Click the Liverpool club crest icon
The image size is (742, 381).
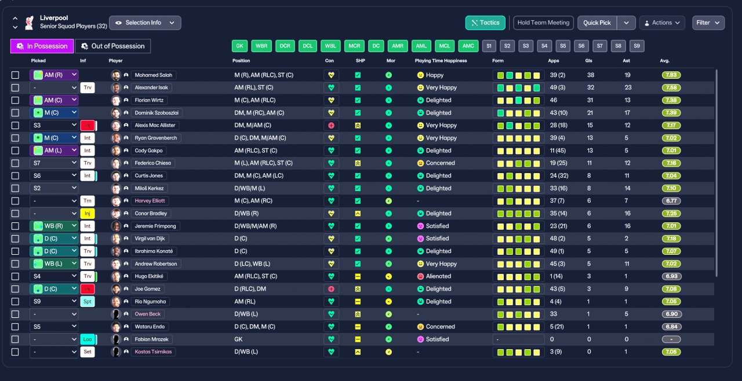pyautogui.click(x=29, y=23)
